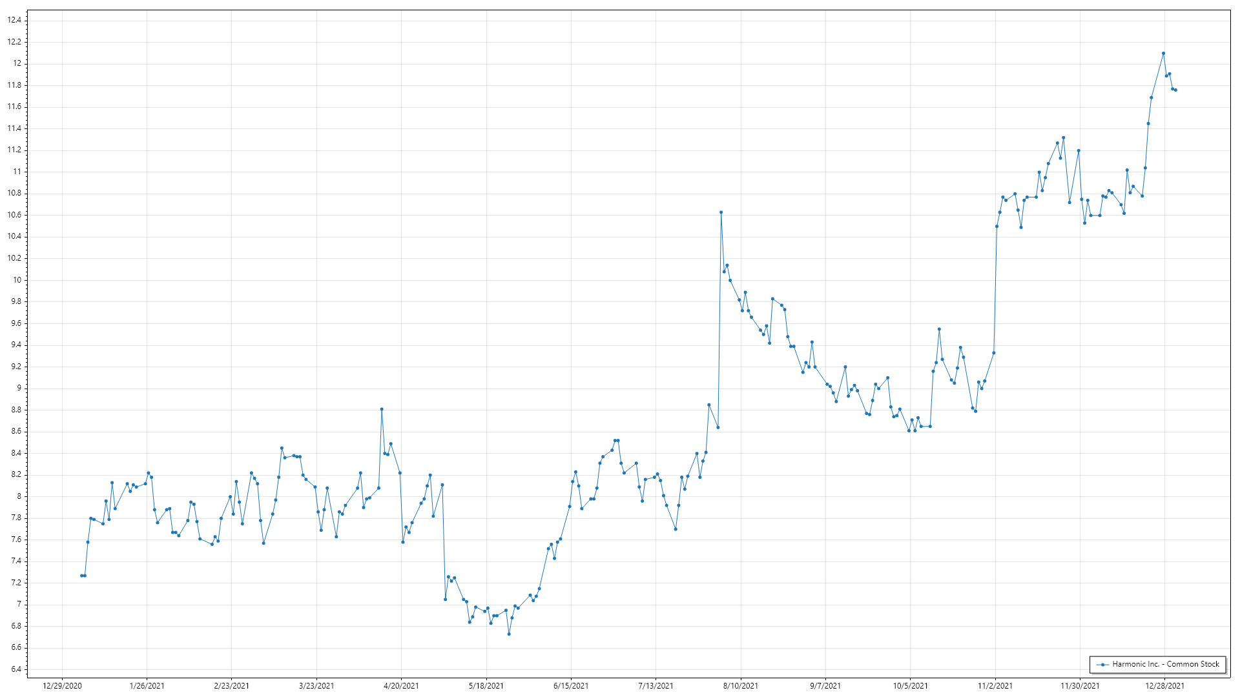This screenshot has width=1240, height=697.
Task: Click the highest data point above 12
Action: pyautogui.click(x=1163, y=54)
